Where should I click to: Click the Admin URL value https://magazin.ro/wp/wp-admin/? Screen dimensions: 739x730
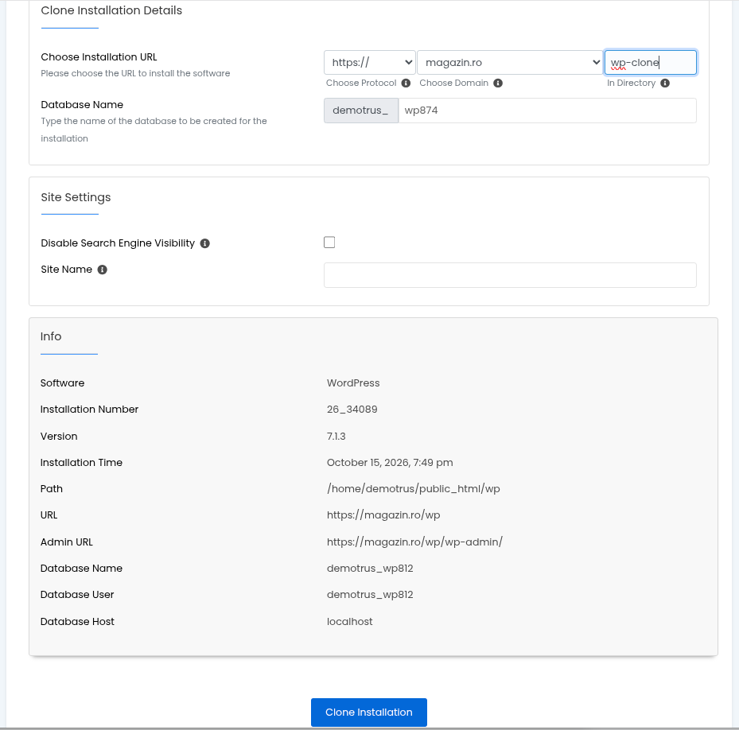coord(414,542)
